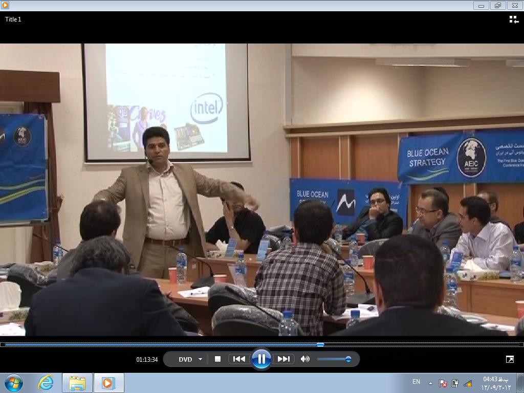Switch to Library view icon
This screenshot has height=393, width=524.
point(514,20)
